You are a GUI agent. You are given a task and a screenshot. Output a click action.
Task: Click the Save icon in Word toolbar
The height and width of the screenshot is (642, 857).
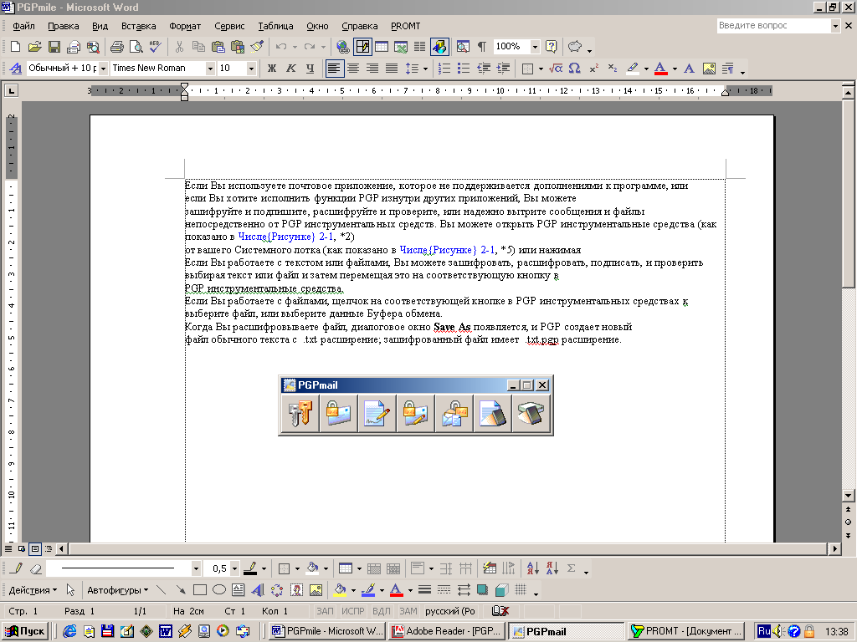click(54, 47)
